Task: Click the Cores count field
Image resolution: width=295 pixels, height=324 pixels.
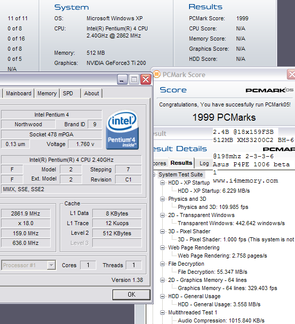Action: [88, 265]
